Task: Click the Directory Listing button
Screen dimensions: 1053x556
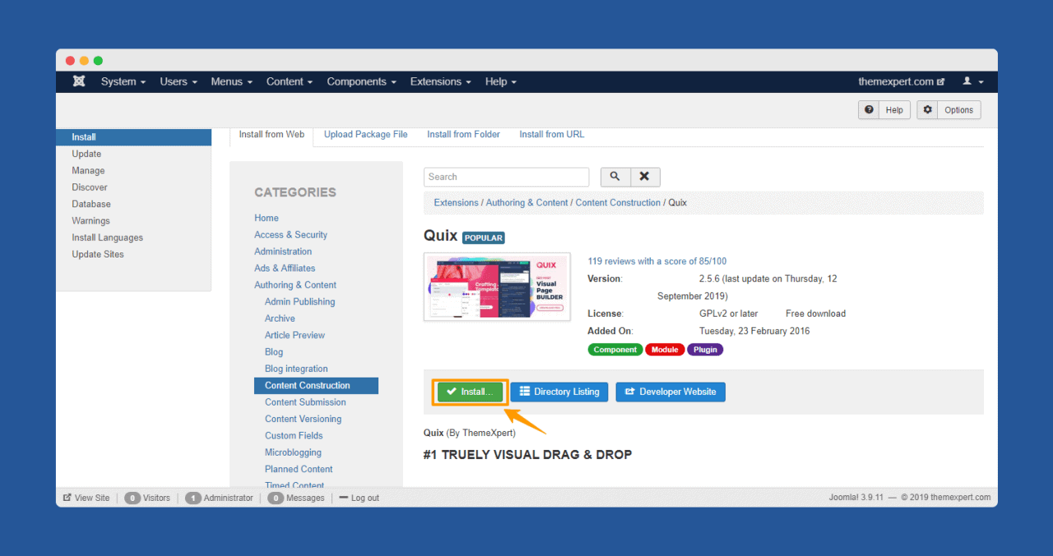Action: (559, 392)
